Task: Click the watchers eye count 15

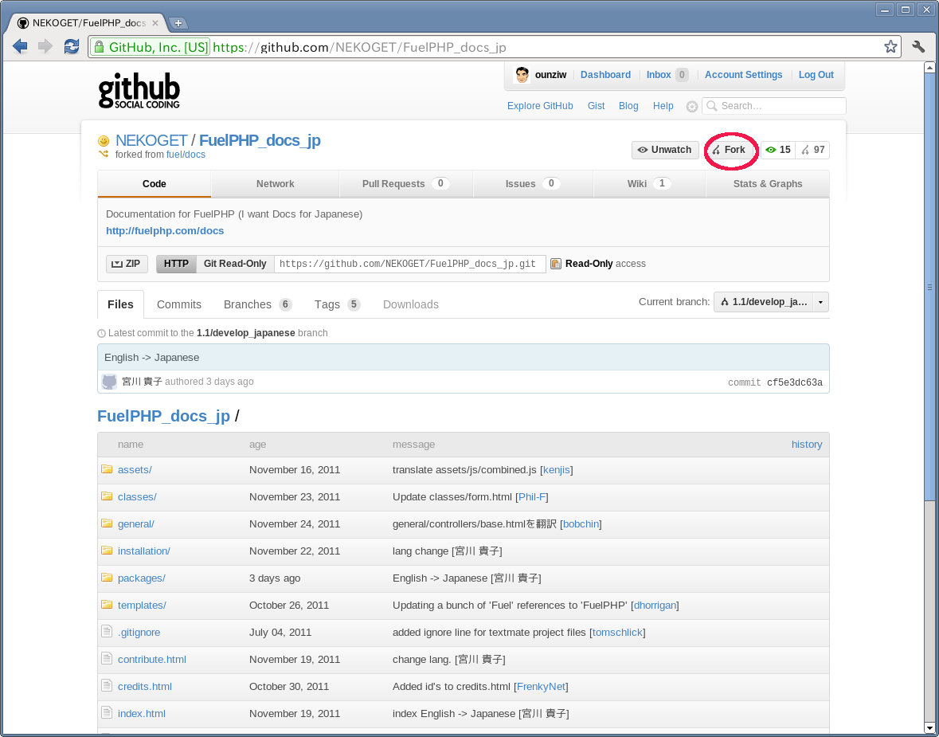Action: click(x=778, y=150)
